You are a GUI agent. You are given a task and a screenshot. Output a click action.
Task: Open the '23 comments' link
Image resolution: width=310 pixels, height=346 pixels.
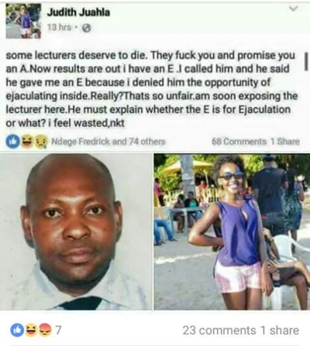pyautogui.click(x=219, y=330)
